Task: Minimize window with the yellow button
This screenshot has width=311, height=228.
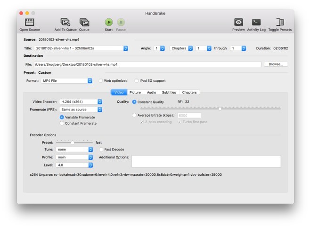Action: click(x=27, y=13)
